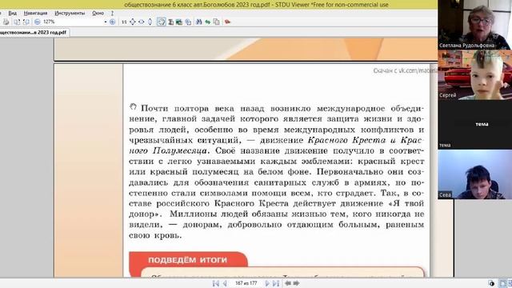Click the тема participant tile

pyautogui.click(x=474, y=125)
